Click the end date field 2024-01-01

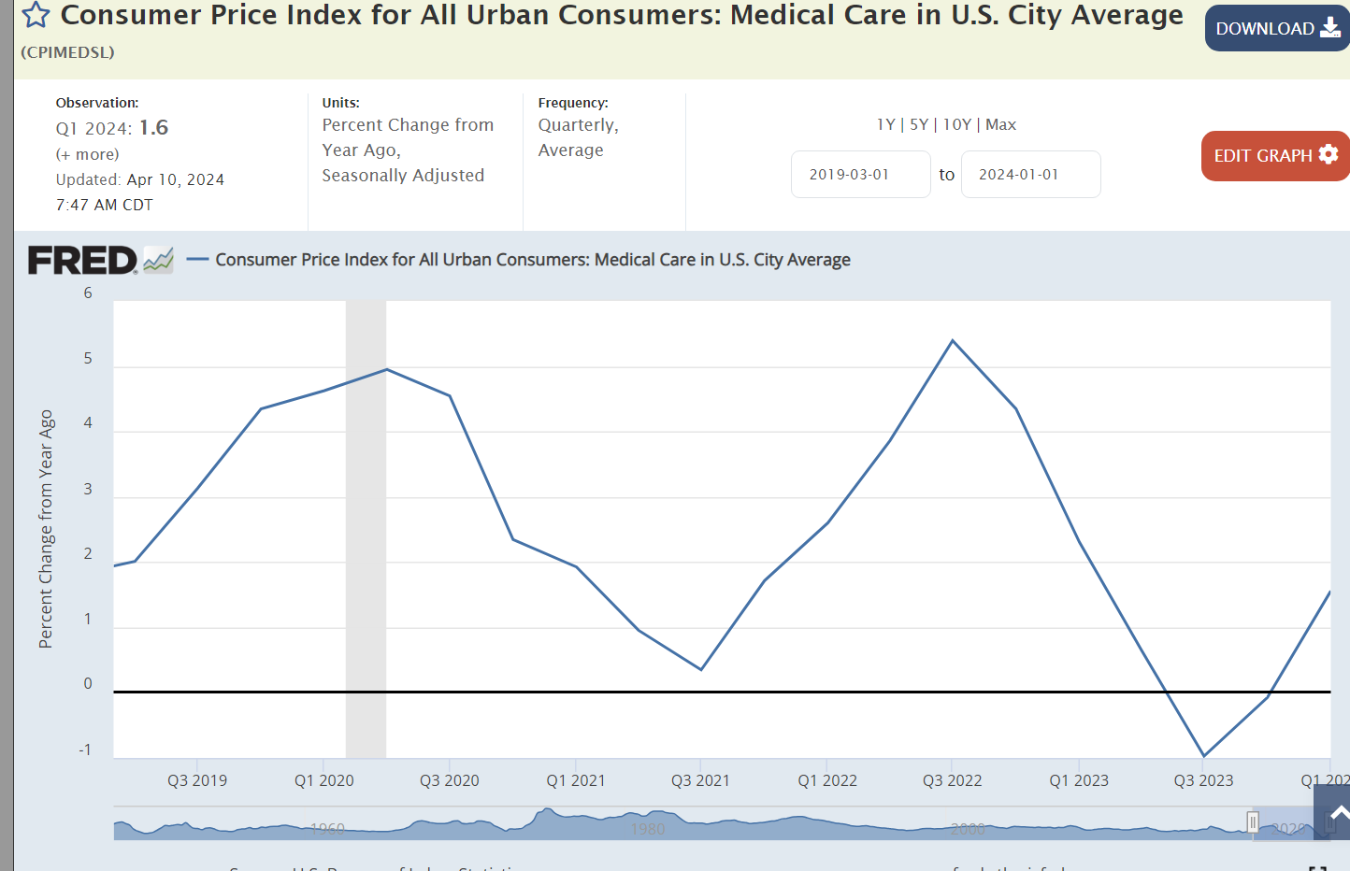[x=1030, y=175]
